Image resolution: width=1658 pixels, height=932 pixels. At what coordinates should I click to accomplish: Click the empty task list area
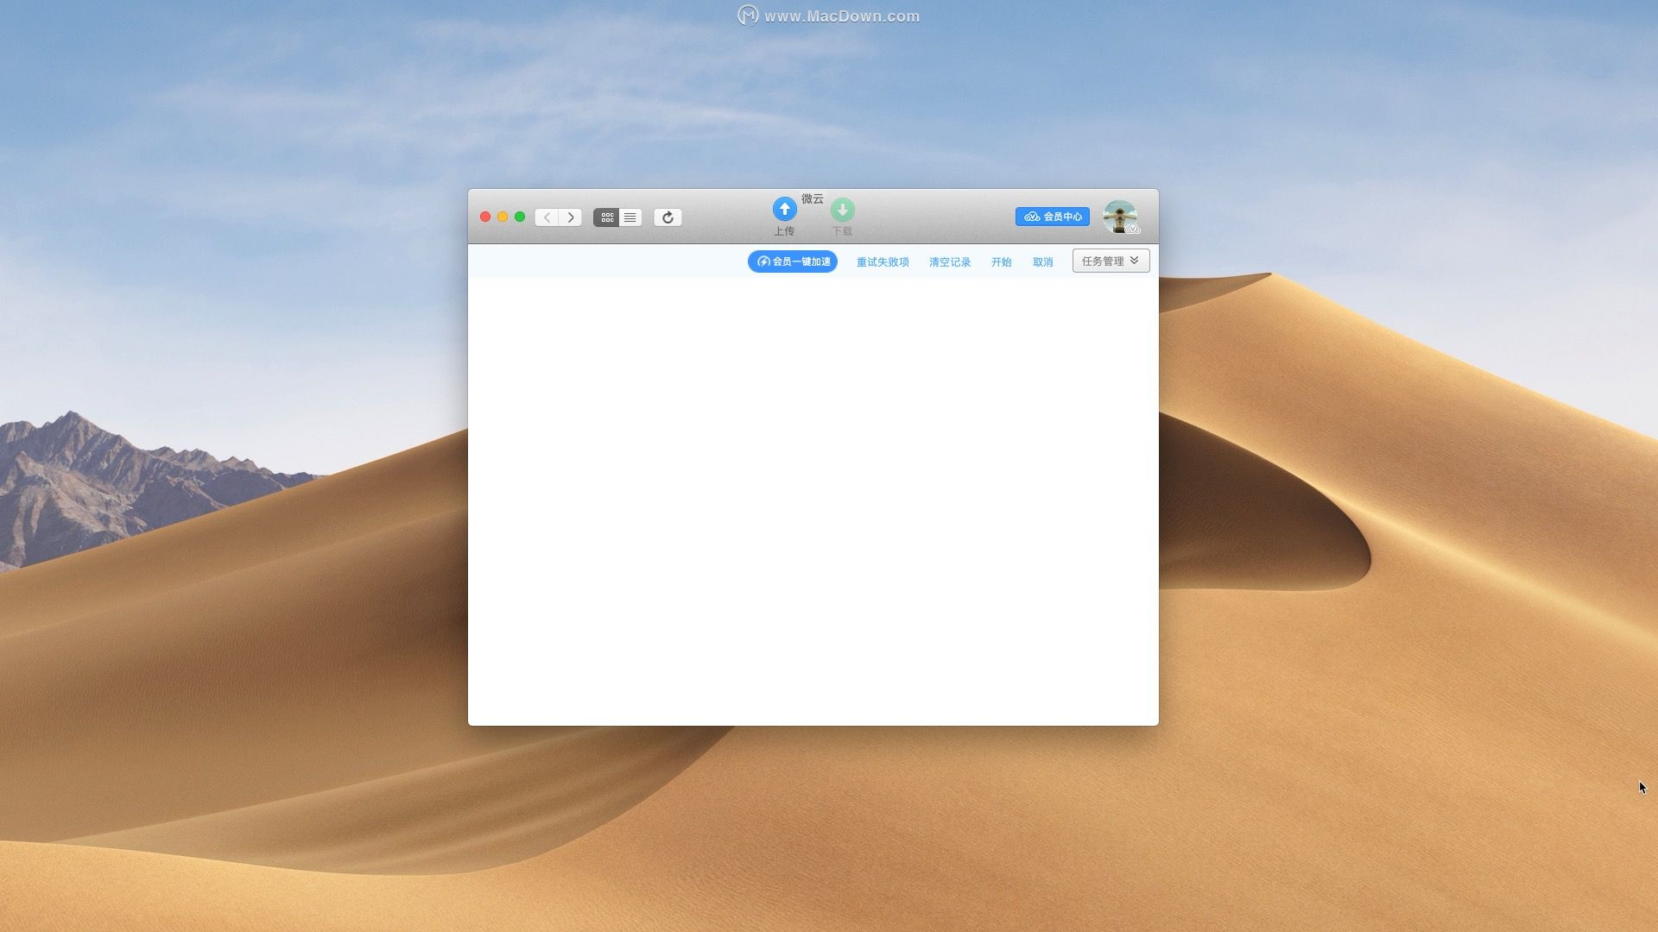tap(812, 501)
